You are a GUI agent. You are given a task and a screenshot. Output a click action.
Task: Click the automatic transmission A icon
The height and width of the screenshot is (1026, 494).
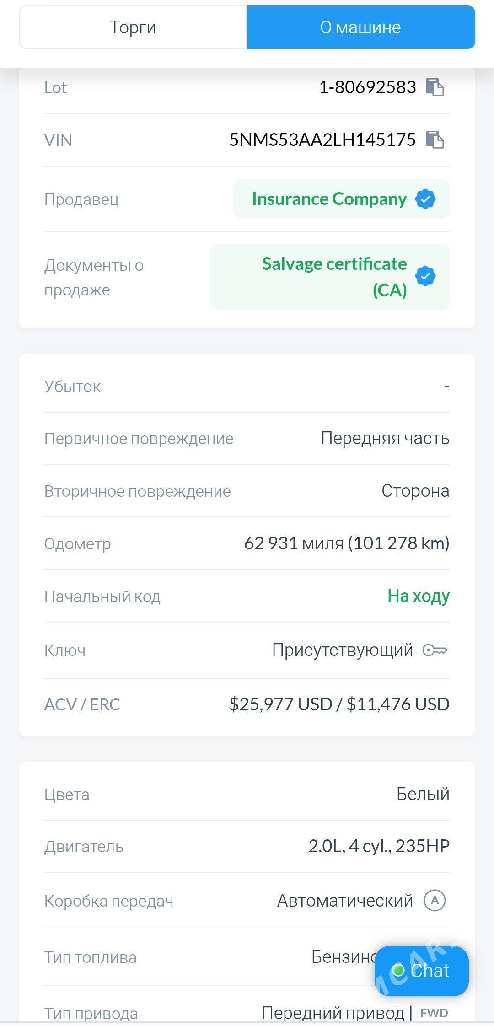coord(435,900)
